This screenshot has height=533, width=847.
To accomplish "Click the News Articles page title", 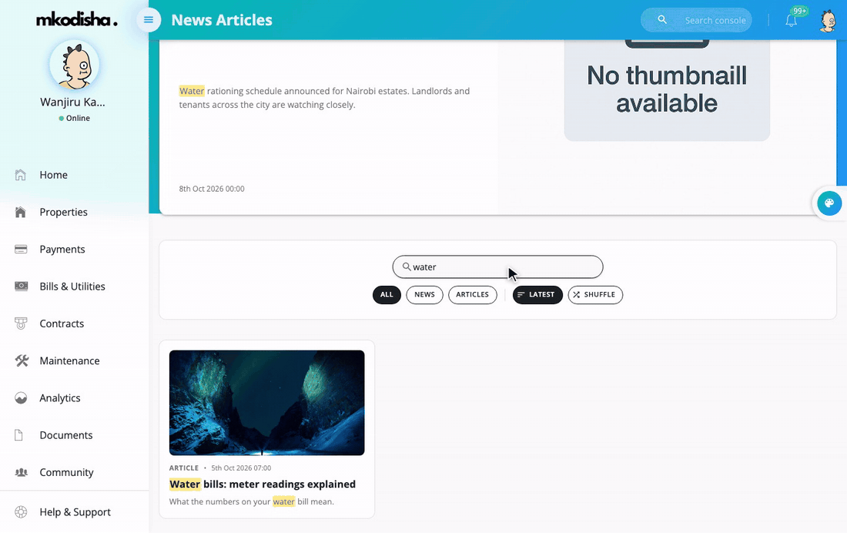I will (222, 20).
